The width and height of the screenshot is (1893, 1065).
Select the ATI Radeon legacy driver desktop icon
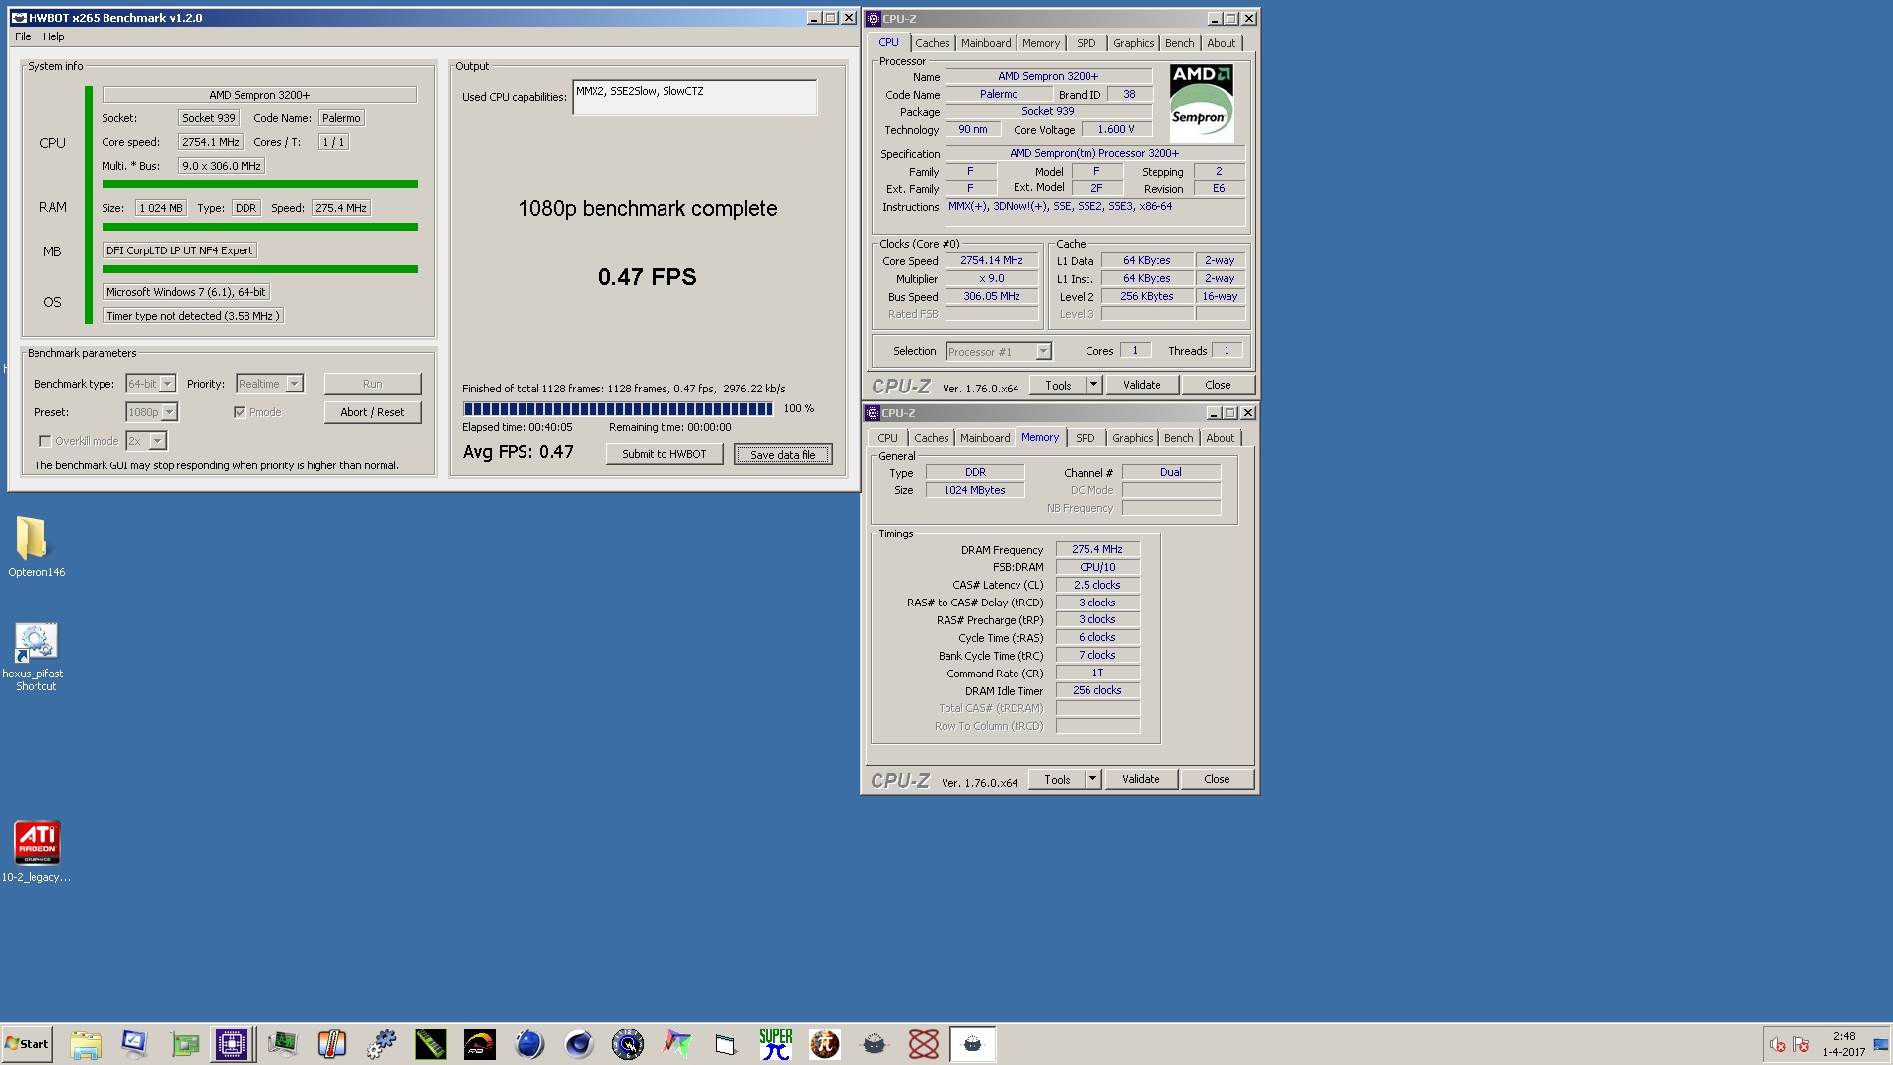point(36,852)
